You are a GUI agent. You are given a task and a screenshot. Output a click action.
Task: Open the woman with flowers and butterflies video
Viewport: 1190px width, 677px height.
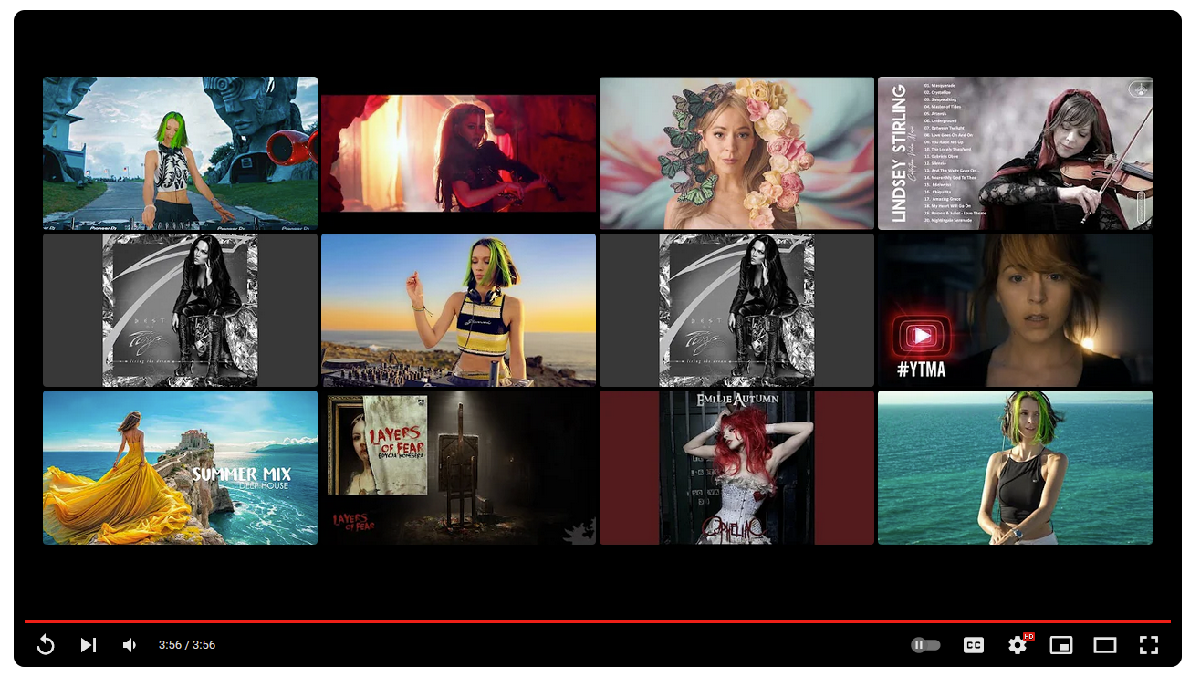click(736, 153)
